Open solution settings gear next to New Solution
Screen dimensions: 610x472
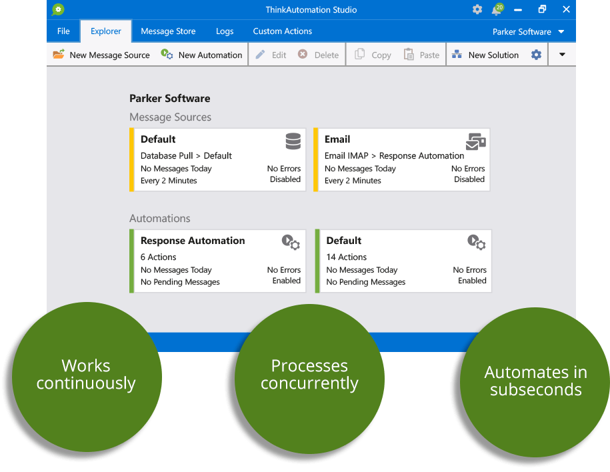[x=536, y=55]
